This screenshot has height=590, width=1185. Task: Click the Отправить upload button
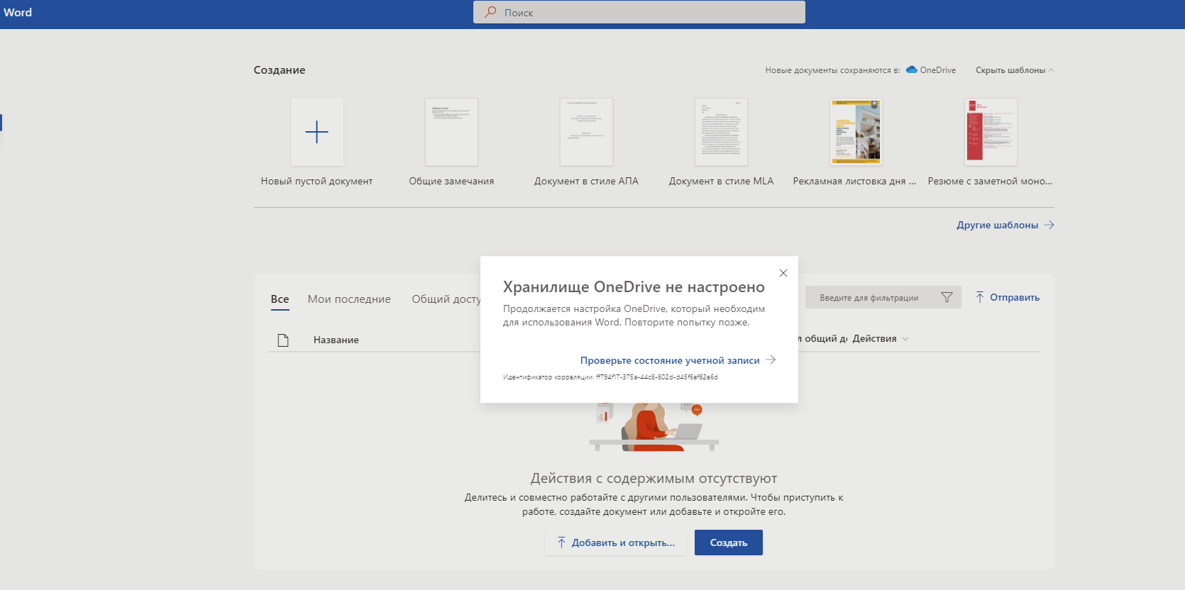[x=1008, y=298]
